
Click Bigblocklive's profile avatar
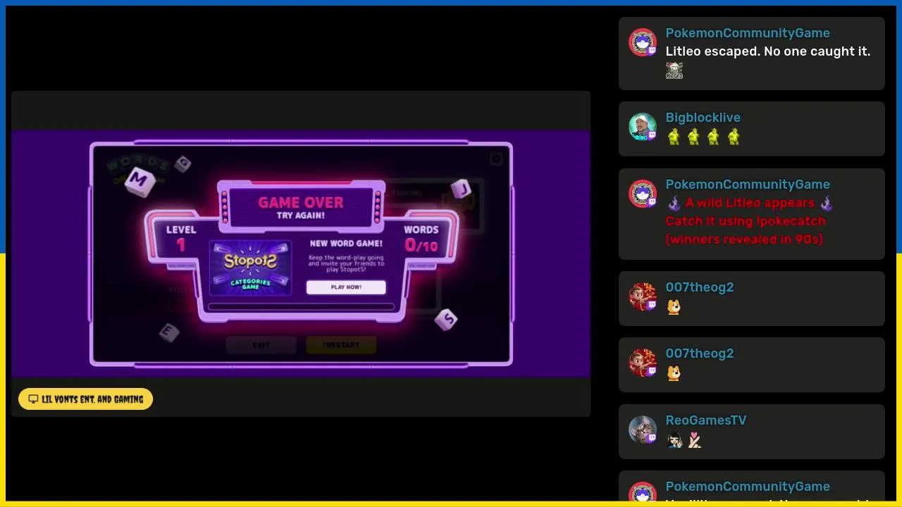tap(642, 127)
